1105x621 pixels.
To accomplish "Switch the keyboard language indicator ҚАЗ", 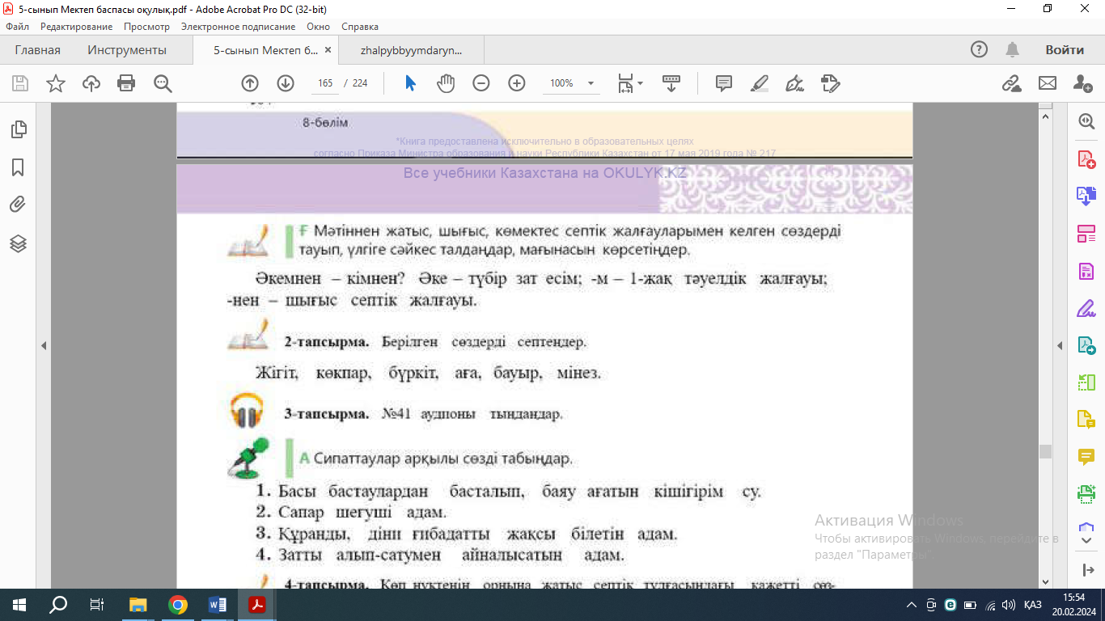I will (1032, 605).
